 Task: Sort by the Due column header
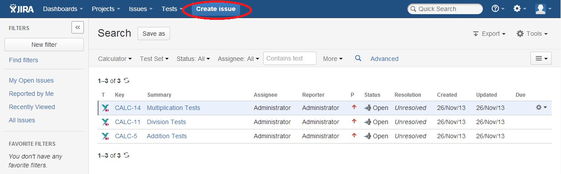point(521,95)
